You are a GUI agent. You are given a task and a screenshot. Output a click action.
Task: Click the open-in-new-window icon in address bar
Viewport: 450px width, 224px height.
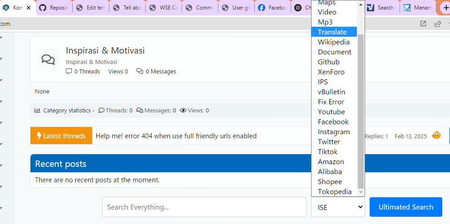coord(423,24)
